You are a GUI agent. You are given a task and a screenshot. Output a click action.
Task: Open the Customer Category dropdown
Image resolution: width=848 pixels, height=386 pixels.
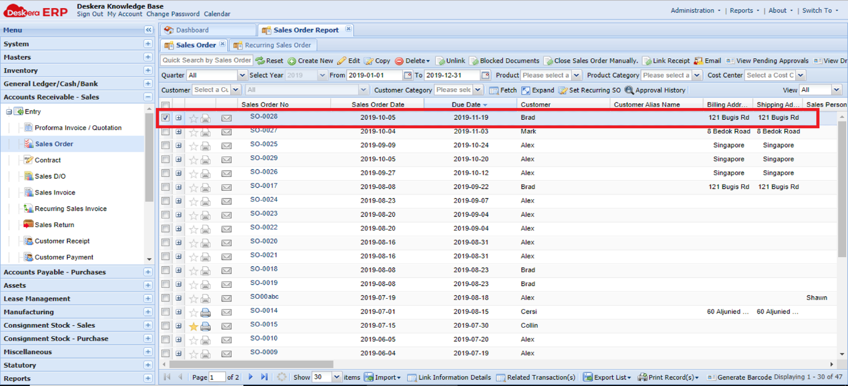(479, 90)
